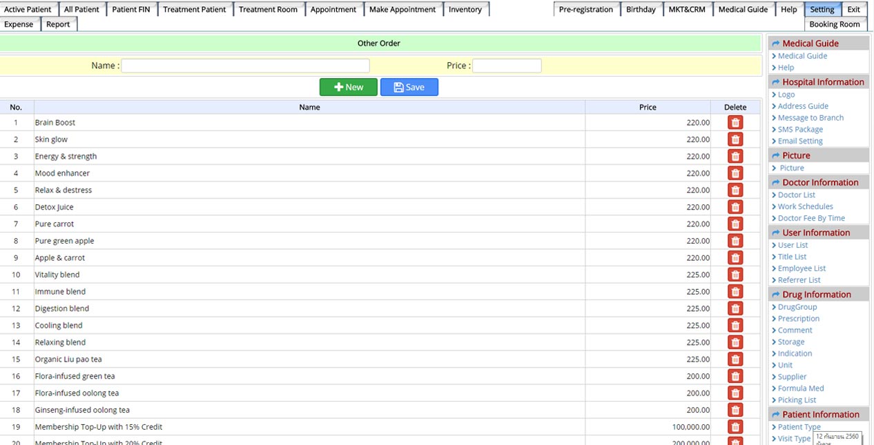
Task: Select Prescription under Drug Information
Action: coord(798,319)
